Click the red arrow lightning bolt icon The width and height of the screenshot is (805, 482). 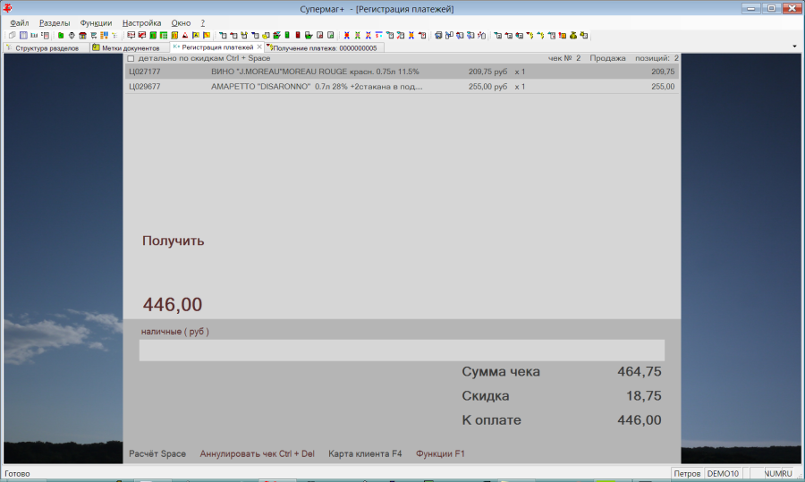click(x=530, y=36)
